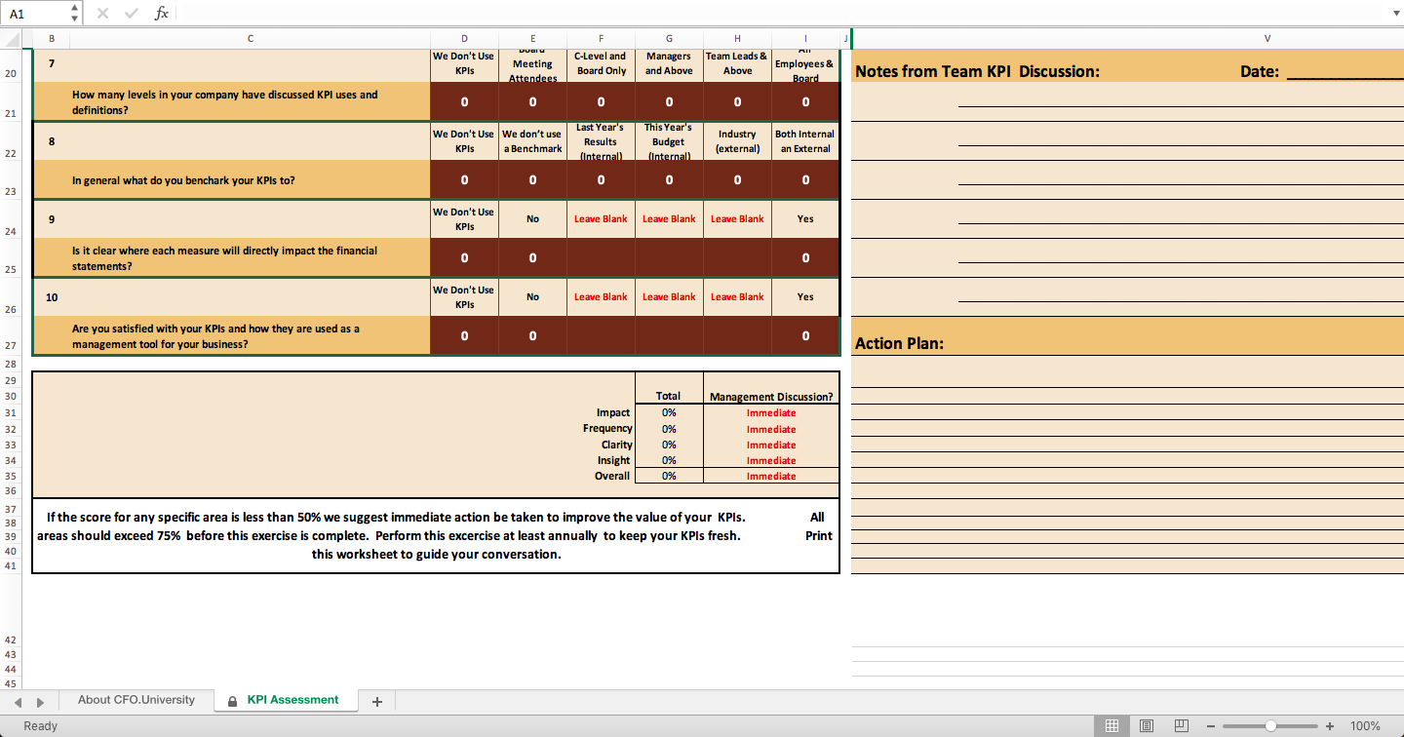1404x737 pixels.
Task: Click question number 8 cell
Action: tap(51, 141)
